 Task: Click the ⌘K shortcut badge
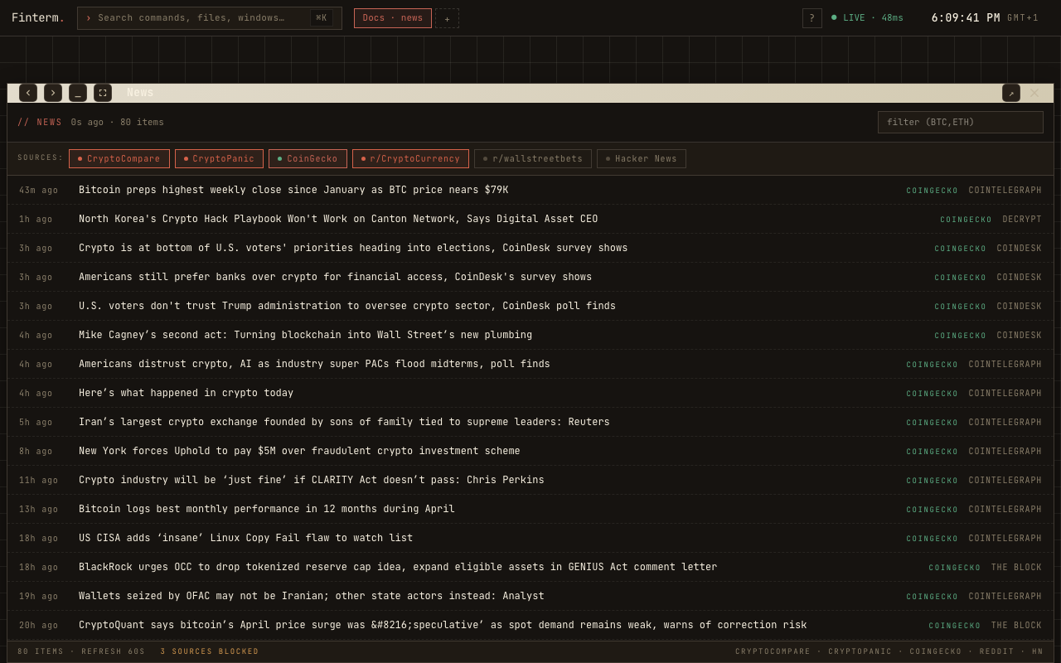322,18
